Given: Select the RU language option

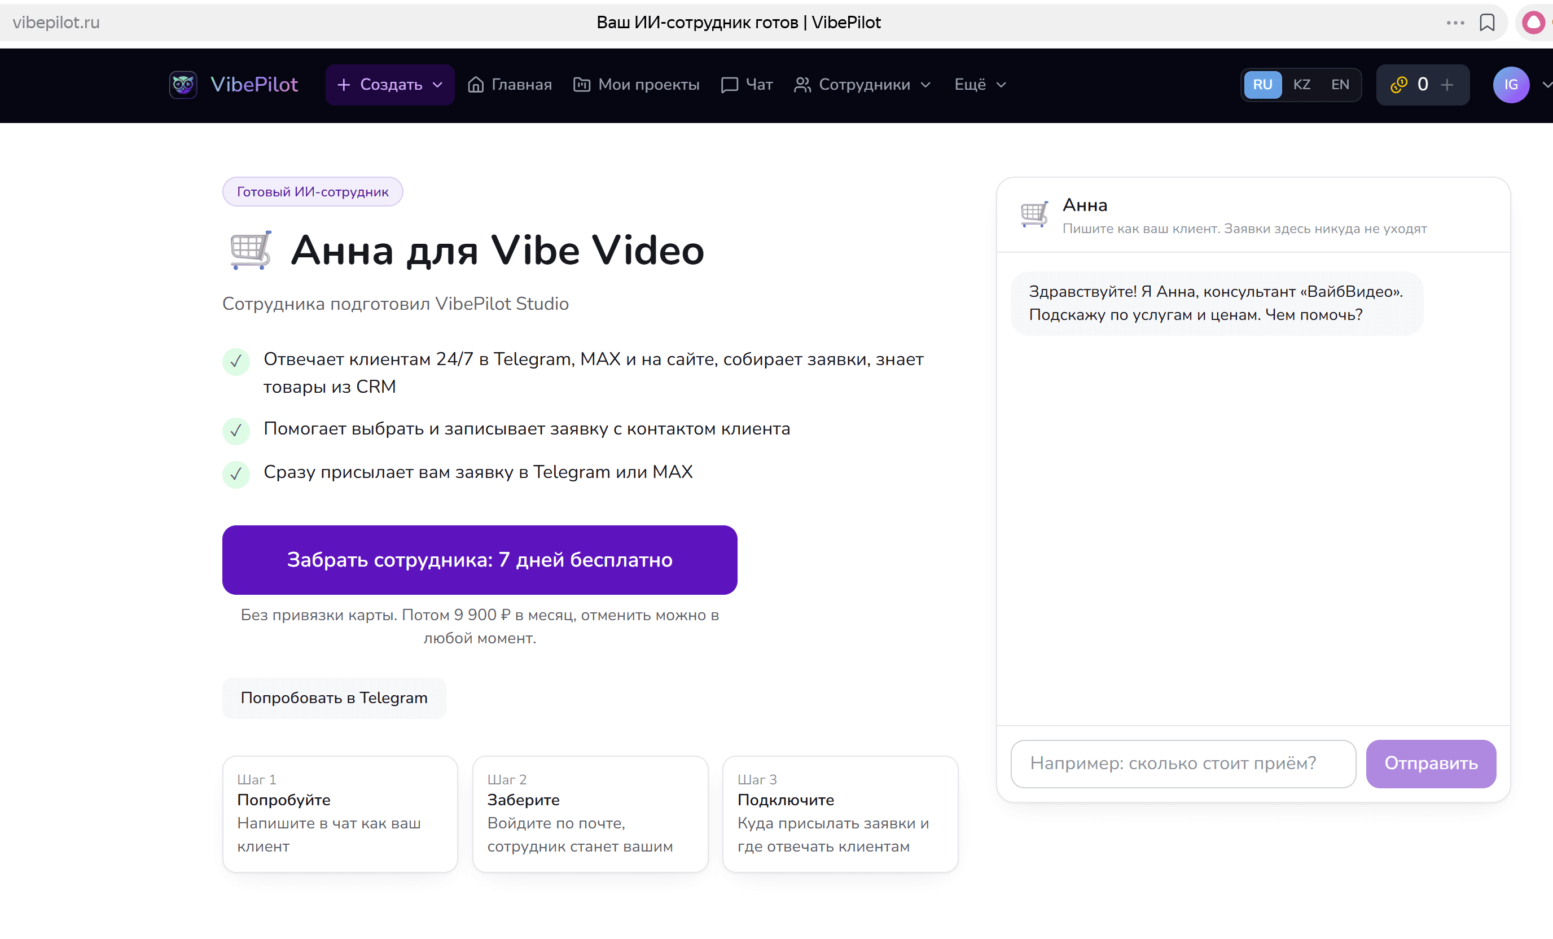Looking at the screenshot, I should [x=1262, y=85].
